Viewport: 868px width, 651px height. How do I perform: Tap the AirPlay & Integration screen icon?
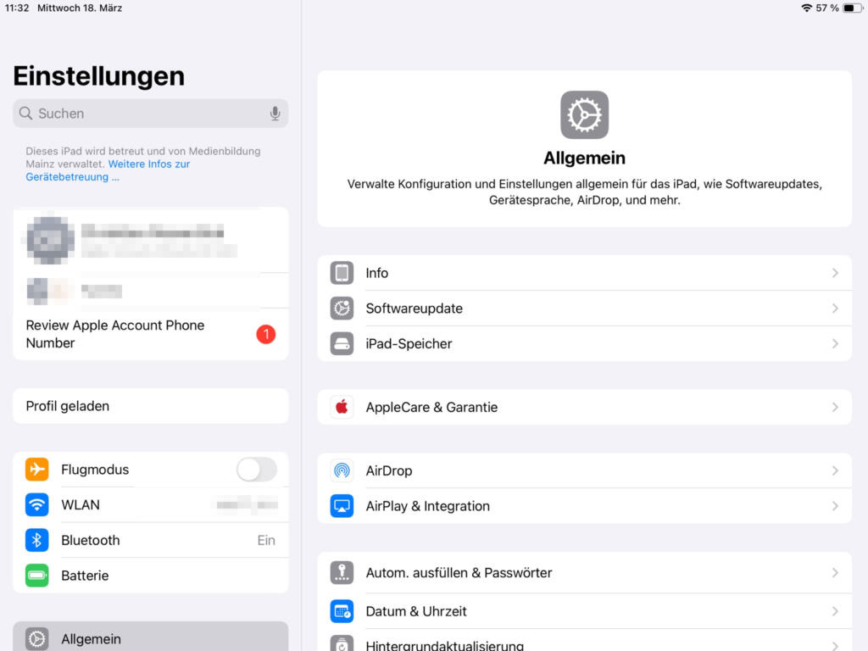click(342, 506)
